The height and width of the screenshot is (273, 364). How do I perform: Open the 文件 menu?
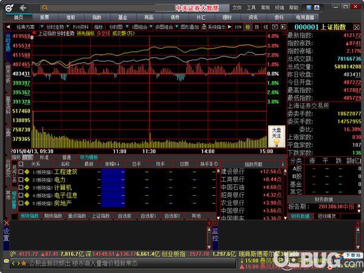[237, 8]
